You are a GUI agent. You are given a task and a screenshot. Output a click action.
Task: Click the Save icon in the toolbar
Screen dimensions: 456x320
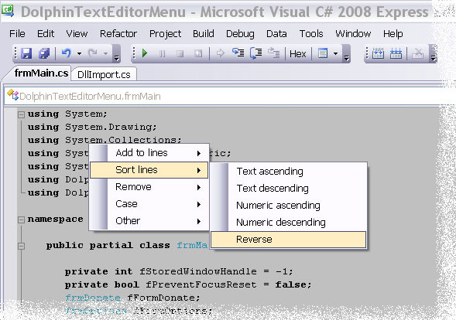[26, 53]
